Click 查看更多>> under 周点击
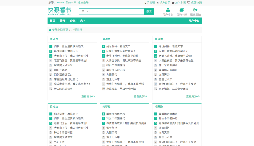This screenshot has height=146, width=254. point(193,96)
